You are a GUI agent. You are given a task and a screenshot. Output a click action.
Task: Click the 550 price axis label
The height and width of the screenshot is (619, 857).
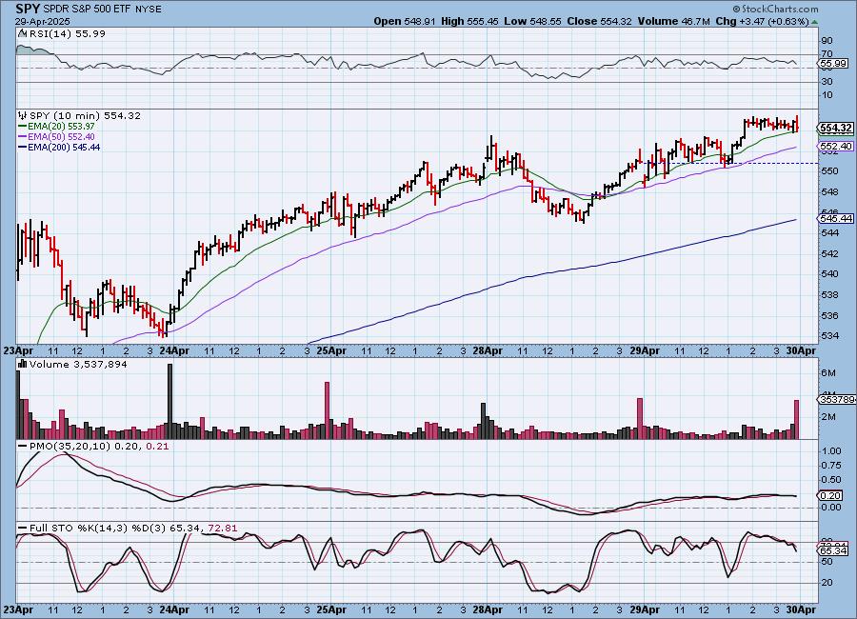tap(829, 171)
